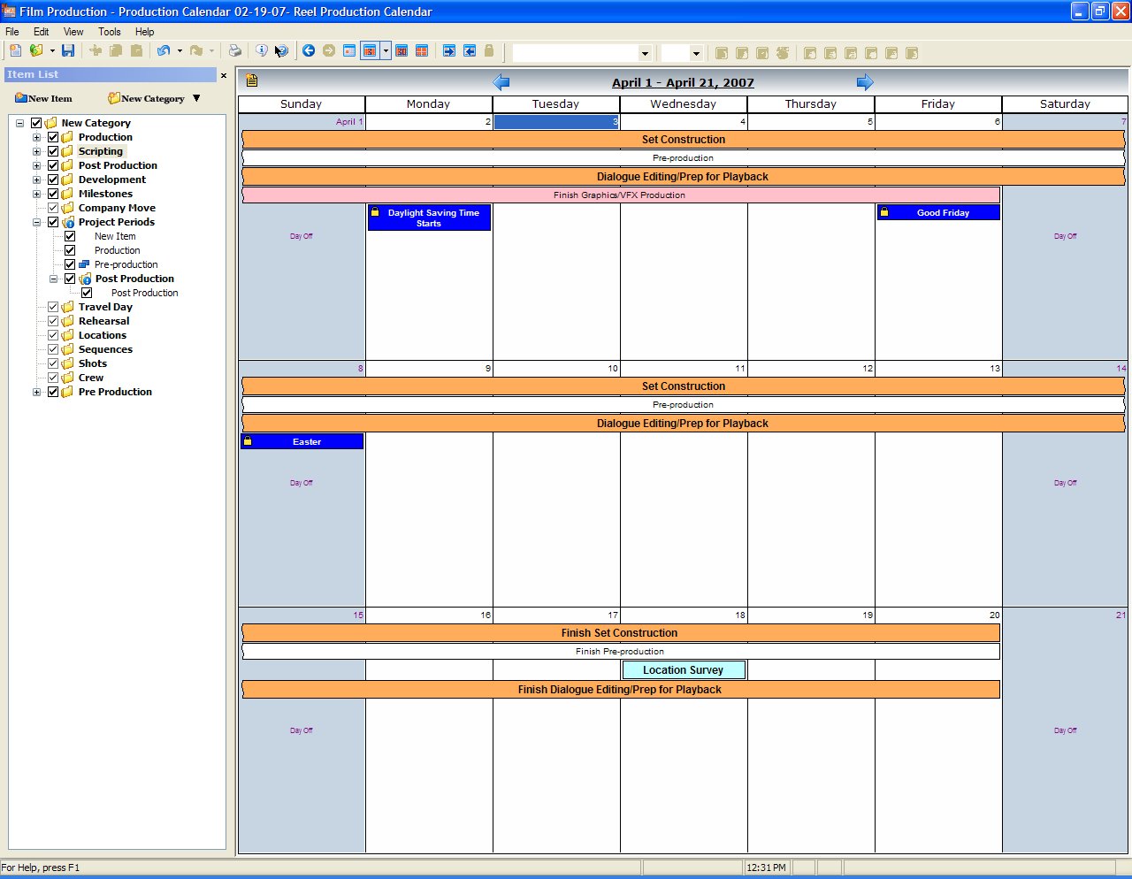1132x879 pixels.
Task: Click the Wednesday column header
Action: 684,104
